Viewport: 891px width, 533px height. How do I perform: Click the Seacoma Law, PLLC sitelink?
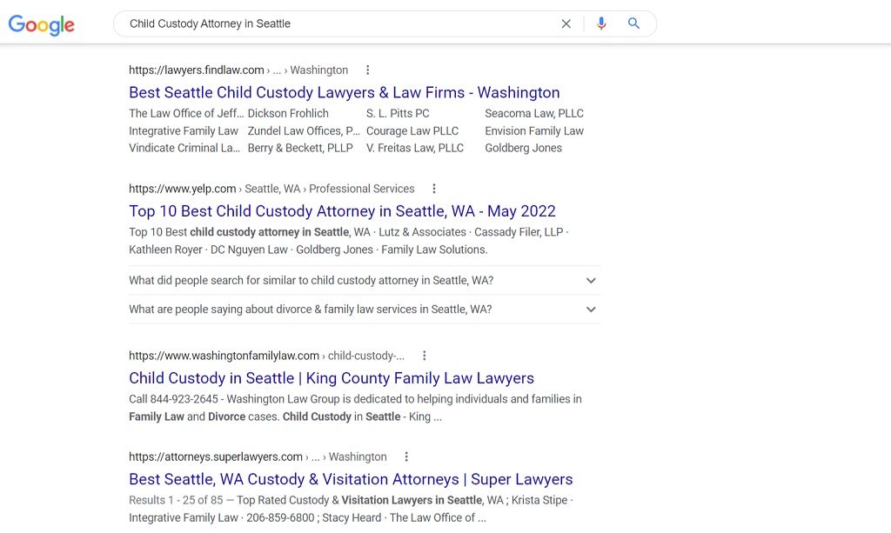tap(534, 113)
